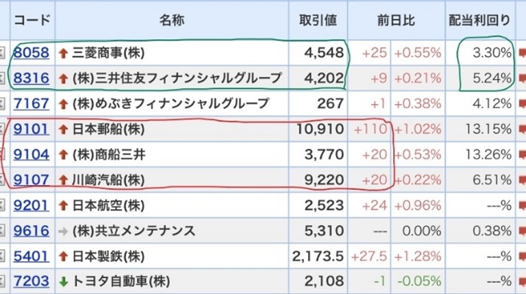Click the delete box left of code 8058
Image resolution: width=526 pixels, height=294 pixels.
click(x=3, y=53)
